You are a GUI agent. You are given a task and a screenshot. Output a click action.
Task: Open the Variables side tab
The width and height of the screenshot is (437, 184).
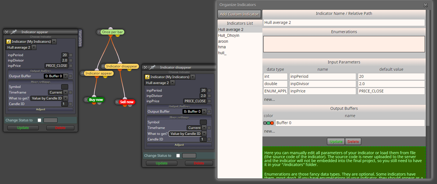[80, 38]
